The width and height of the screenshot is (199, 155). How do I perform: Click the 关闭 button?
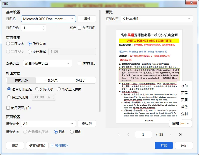184,145
